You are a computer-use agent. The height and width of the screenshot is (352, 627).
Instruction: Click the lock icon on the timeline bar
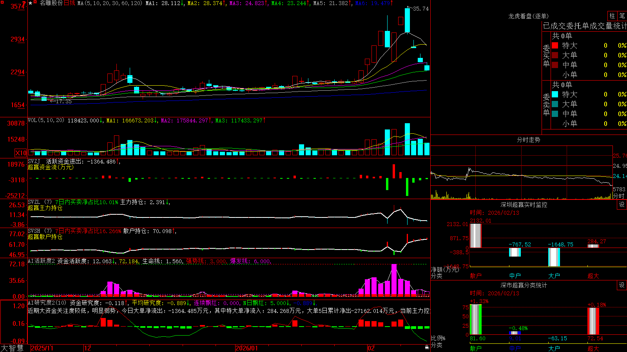click(x=427, y=347)
